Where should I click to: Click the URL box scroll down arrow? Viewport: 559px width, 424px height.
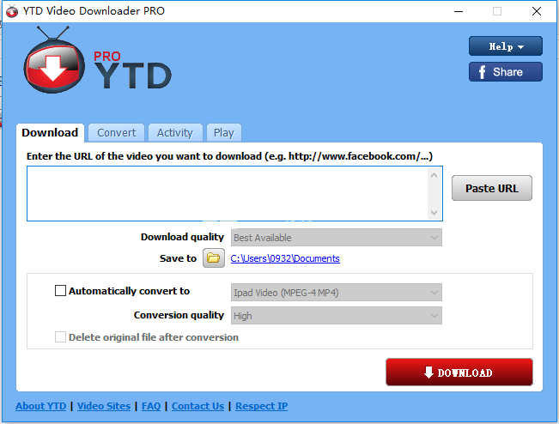point(434,213)
